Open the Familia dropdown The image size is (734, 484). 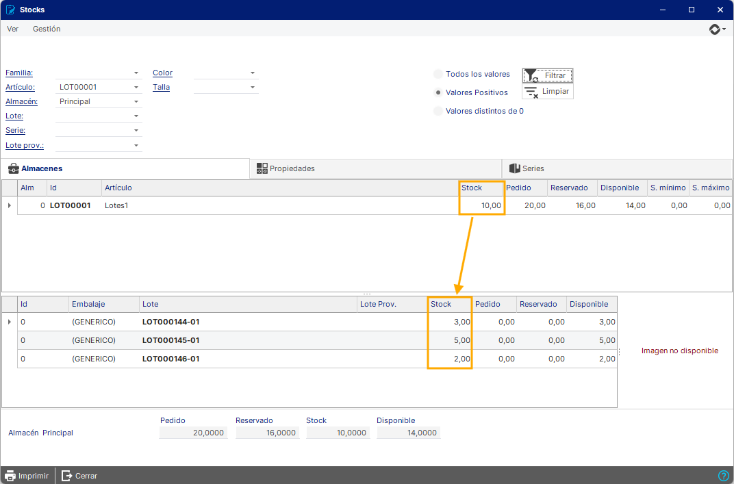(x=136, y=73)
